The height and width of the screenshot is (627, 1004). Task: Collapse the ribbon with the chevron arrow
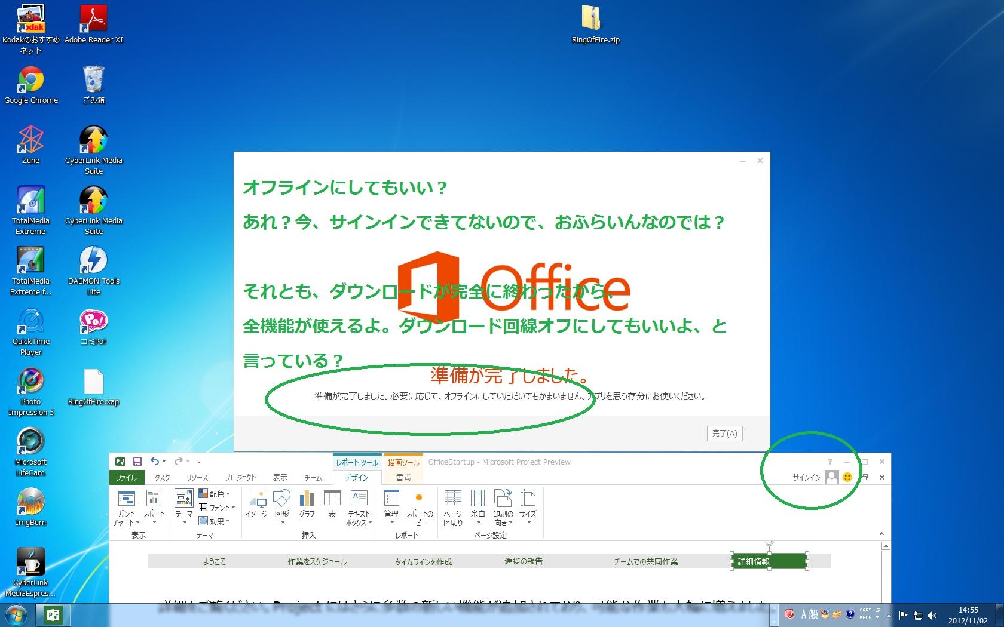tap(881, 534)
